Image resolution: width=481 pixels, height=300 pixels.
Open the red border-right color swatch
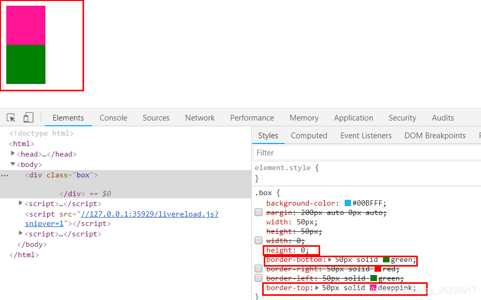pos(378,269)
